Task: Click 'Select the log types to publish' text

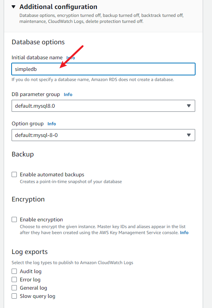Action: pos(73,263)
